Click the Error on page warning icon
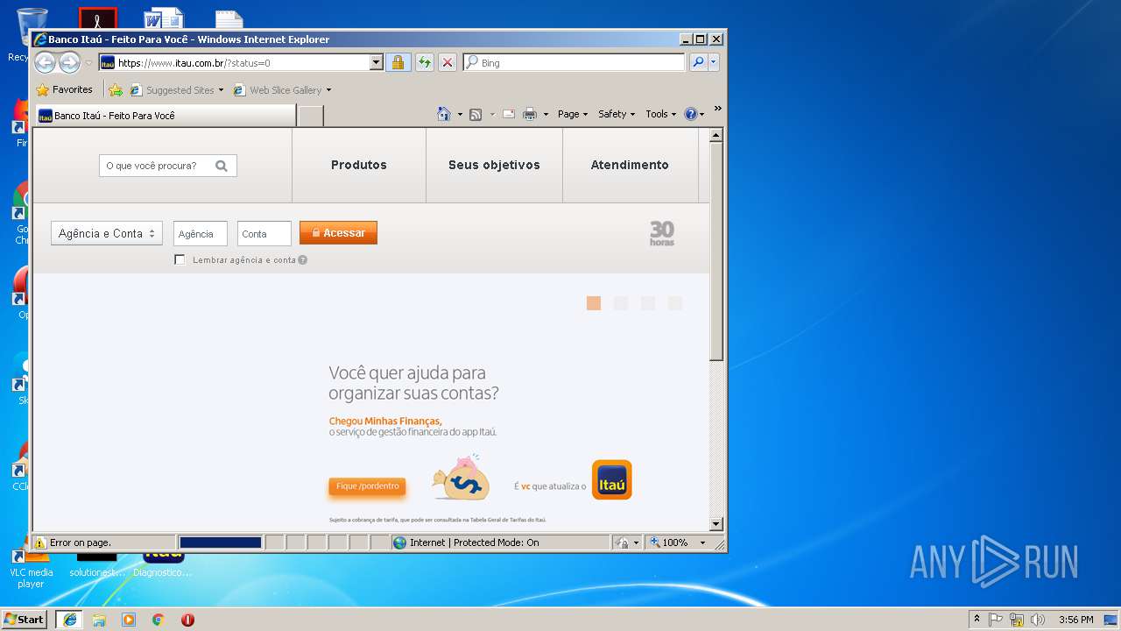The height and width of the screenshot is (631, 1121). coord(40,542)
